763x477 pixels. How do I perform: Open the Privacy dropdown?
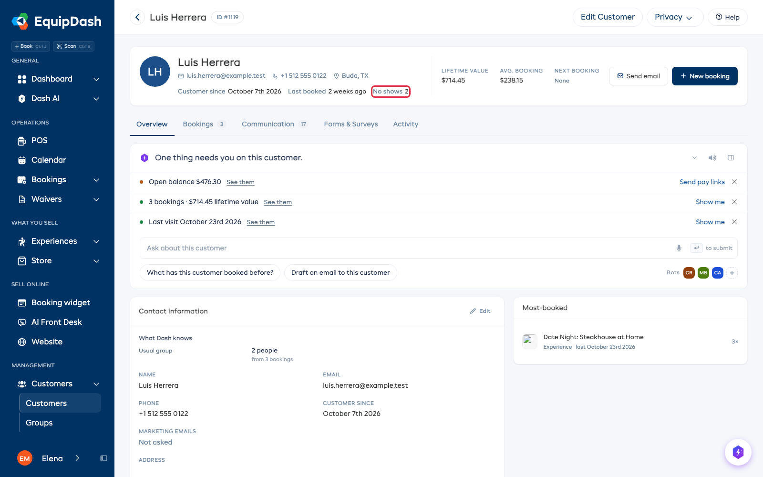click(675, 17)
